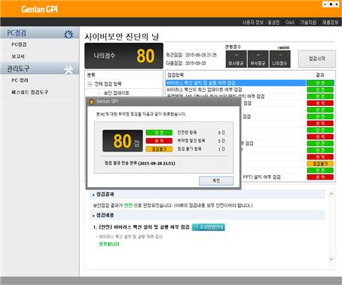Select the 패스워드 점검도구 sidebar item
342x285 pixels.
[29, 92]
